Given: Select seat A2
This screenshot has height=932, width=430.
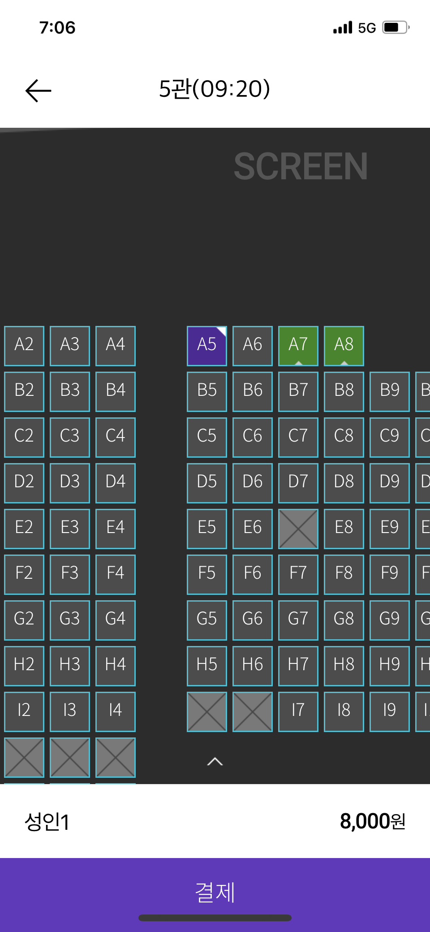Looking at the screenshot, I should [x=24, y=346].
